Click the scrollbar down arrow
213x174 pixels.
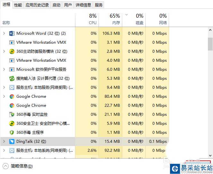(x=210, y=156)
